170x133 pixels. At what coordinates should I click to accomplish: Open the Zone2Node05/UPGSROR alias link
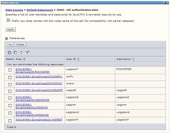click(31, 106)
